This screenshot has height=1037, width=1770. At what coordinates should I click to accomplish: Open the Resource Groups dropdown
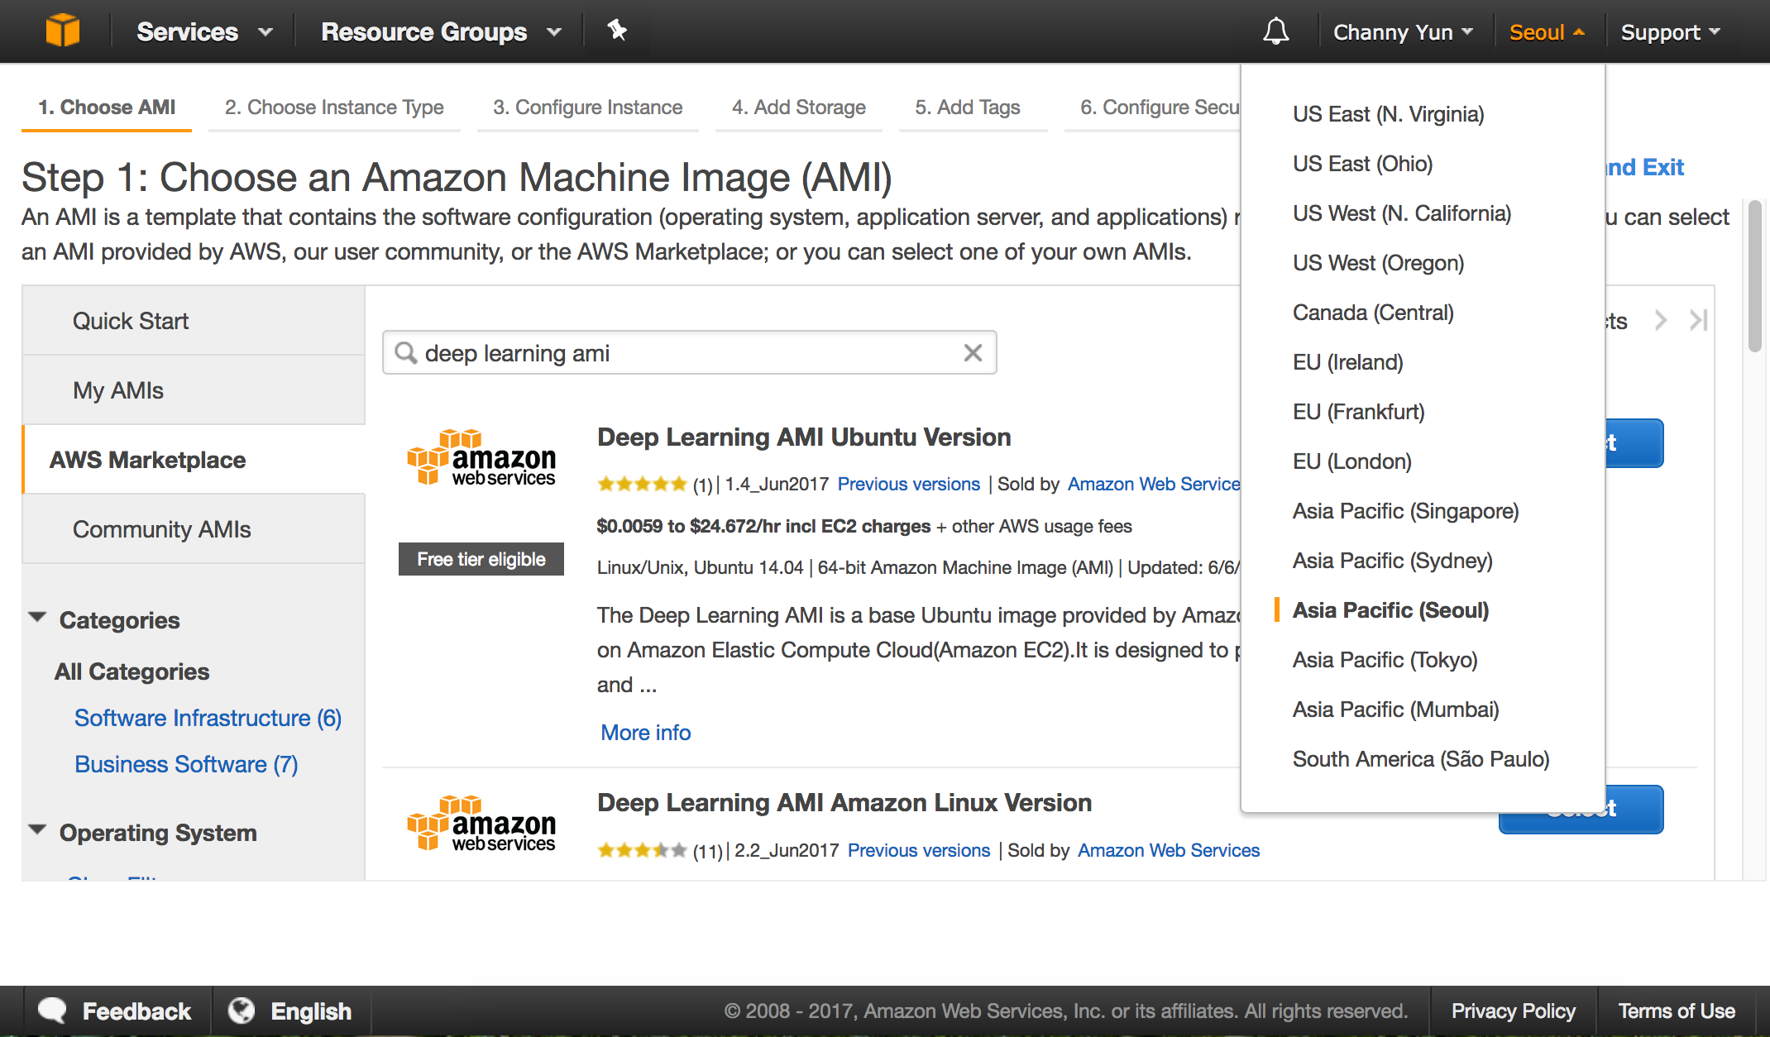click(x=440, y=31)
